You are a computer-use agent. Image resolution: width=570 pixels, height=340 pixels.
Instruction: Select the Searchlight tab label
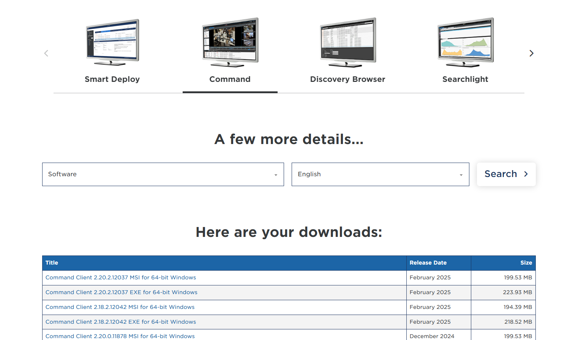[x=465, y=79]
